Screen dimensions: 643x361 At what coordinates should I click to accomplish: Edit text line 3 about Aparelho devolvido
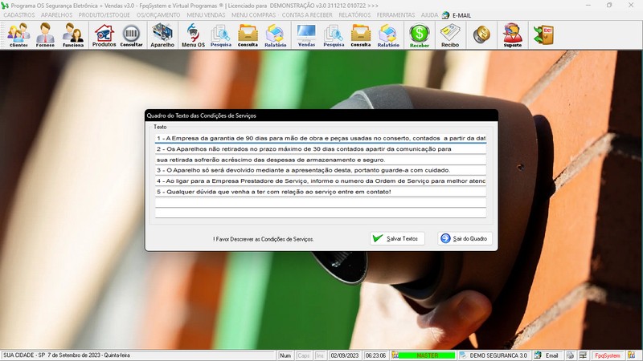click(x=321, y=170)
